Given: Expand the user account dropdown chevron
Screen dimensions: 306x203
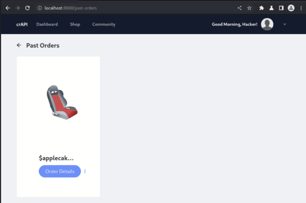Looking at the screenshot, I should [x=284, y=24].
